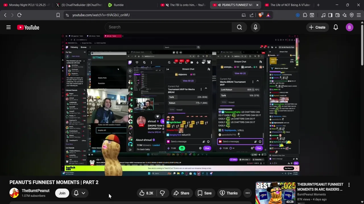The image size is (364, 204).
Task: Like the video (8.2K)
Action: coord(146,193)
